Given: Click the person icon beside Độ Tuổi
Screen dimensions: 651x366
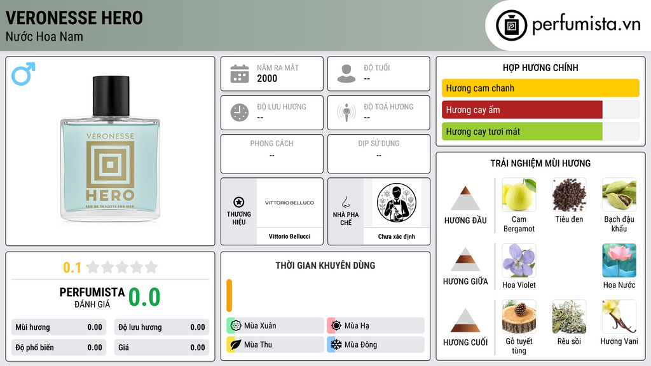Looking at the screenshot, I should tap(346, 74).
